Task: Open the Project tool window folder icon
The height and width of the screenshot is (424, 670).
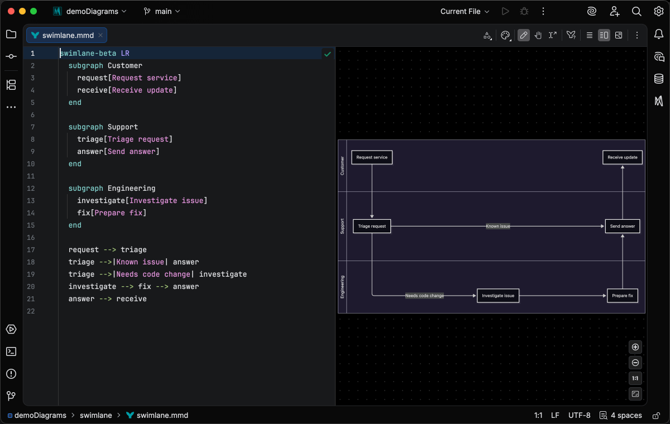Action: 11,34
